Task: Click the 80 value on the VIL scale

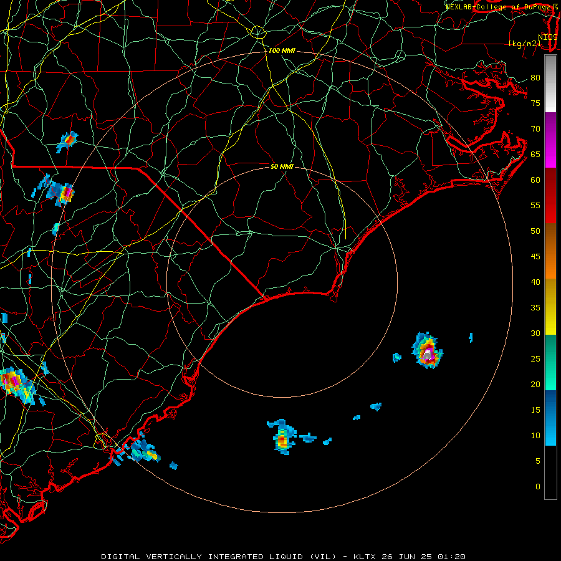Action: (x=535, y=78)
